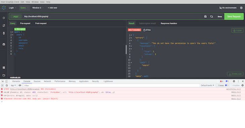Open the polyfills.js:1 source link
245x128 pixels.
tap(234, 89)
